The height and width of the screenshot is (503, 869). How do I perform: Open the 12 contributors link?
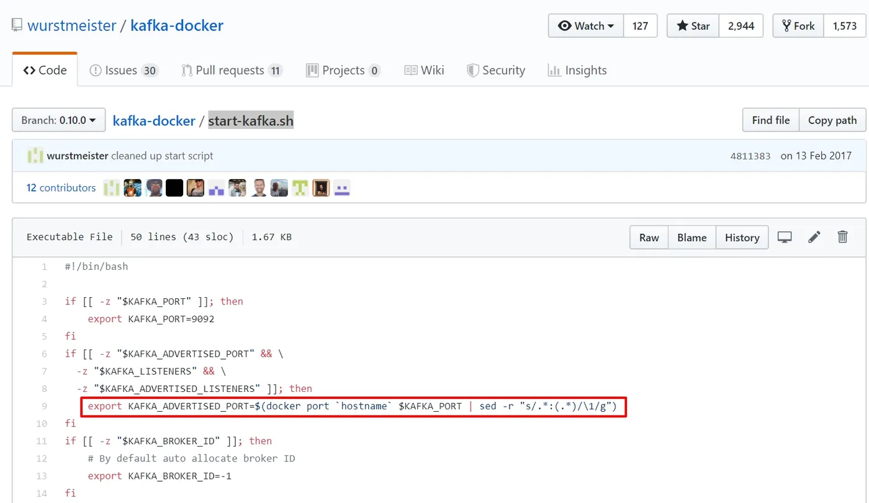pyautogui.click(x=61, y=187)
